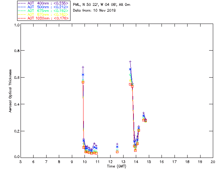Click the 0.6 y-axis tick label
Screen dimensions: 219x175
(17, 78)
